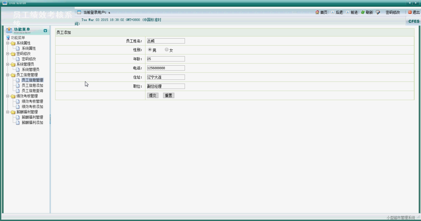Open the 薪酬福利添加 page
Viewport: 421px width, 221px height.
pos(32,123)
